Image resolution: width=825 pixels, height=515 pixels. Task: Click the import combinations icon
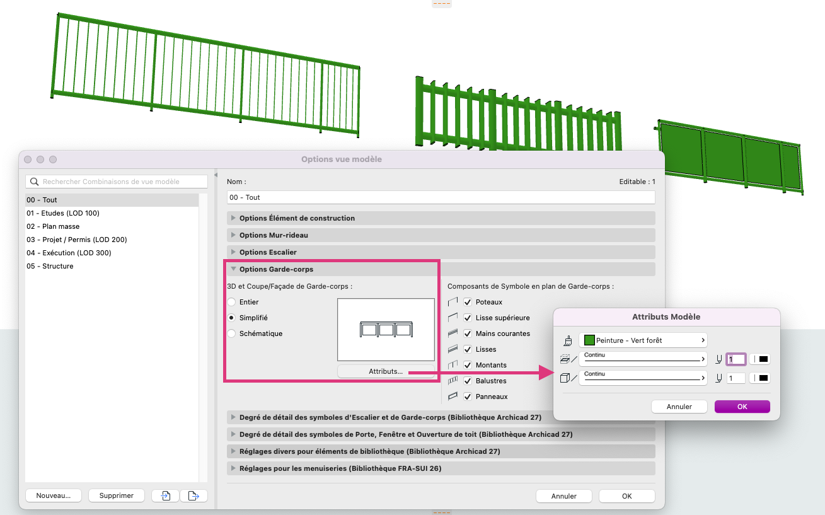[x=165, y=496]
